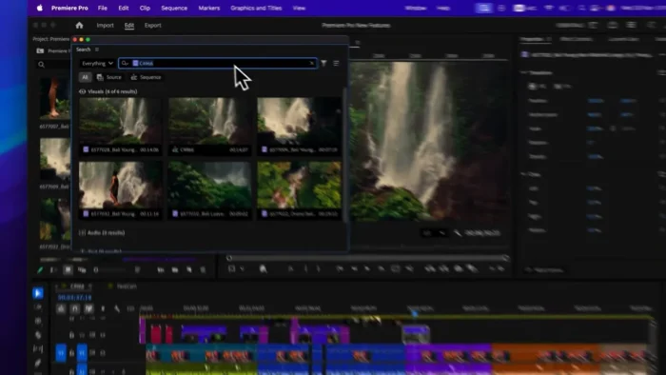Screen dimensions: 666x375
Task: Switch Project panel to icon view
Action: click(68, 269)
